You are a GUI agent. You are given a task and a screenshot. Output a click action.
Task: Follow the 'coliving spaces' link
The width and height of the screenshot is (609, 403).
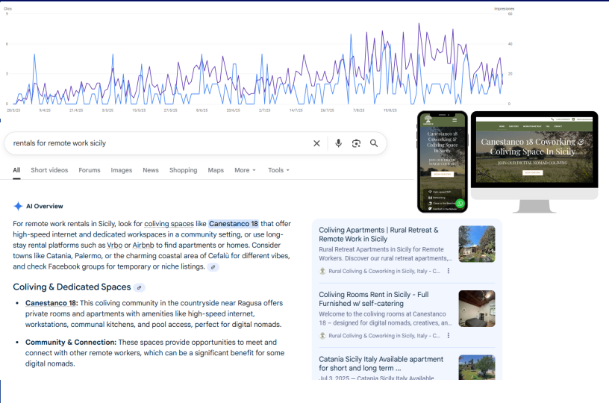(169, 224)
